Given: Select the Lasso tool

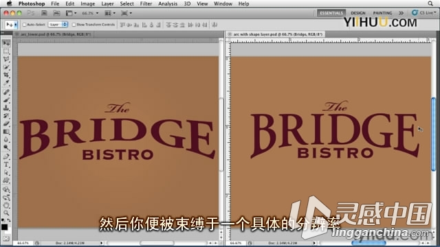Looking at the screenshot, I should [x=6, y=59].
